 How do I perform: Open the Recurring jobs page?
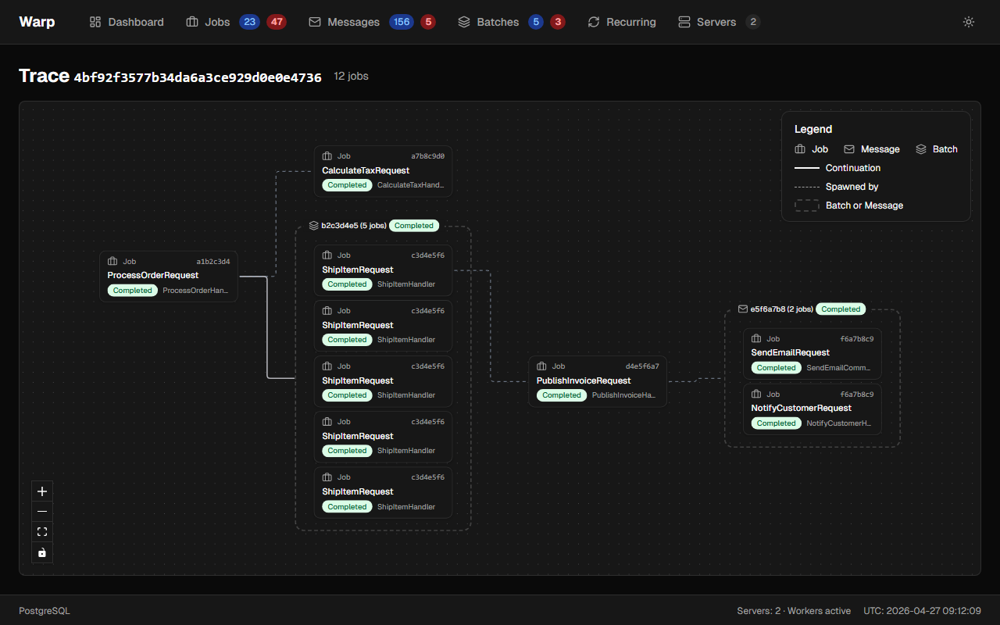click(x=622, y=22)
